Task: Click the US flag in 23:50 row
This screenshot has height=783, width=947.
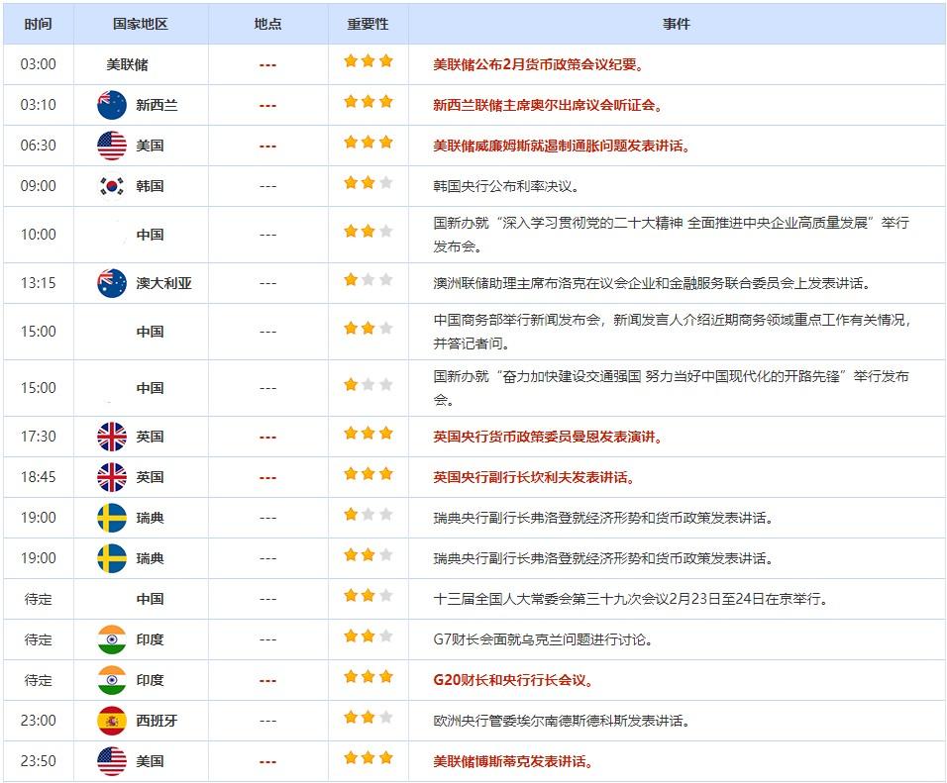Action: tap(112, 761)
